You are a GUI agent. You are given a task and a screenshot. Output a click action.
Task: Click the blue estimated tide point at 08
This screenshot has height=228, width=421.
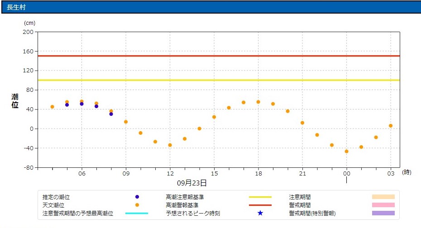111,114
